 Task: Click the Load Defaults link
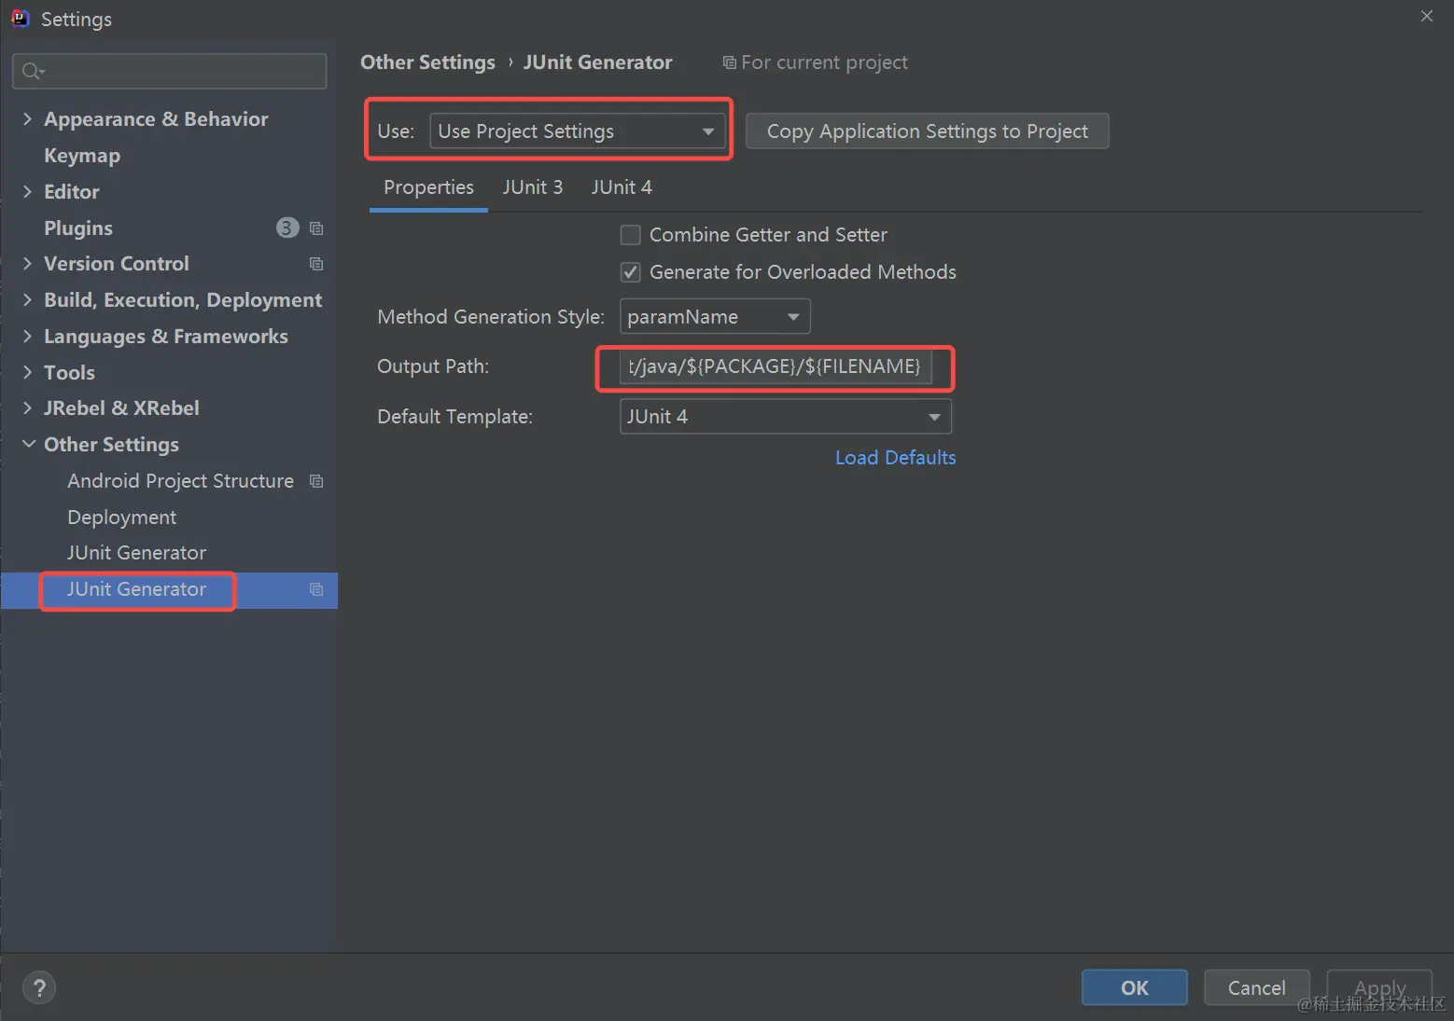click(x=895, y=458)
